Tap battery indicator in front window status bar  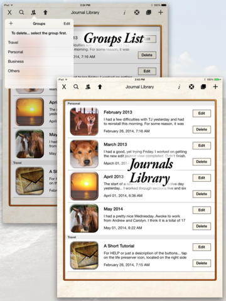tap(218, 80)
